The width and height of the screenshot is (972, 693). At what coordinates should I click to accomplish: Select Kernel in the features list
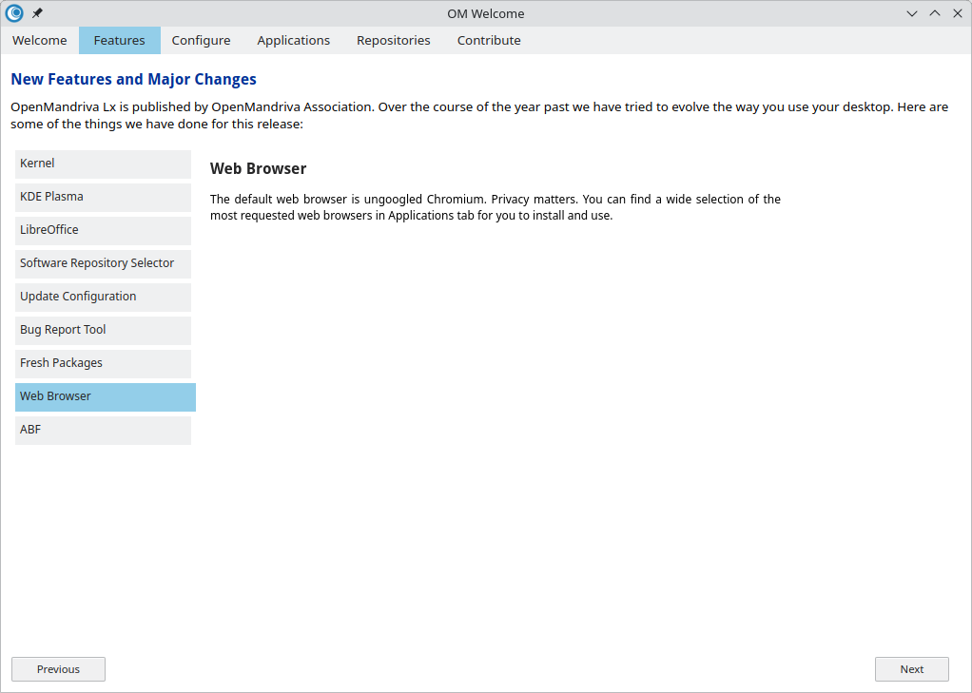(103, 164)
